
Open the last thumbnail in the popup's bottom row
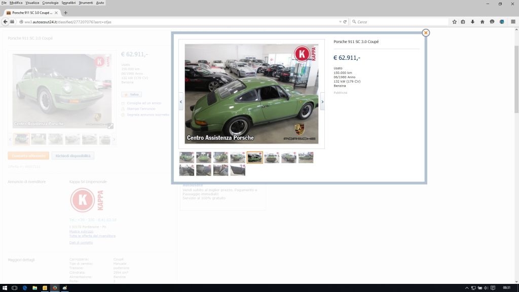[x=238, y=170]
